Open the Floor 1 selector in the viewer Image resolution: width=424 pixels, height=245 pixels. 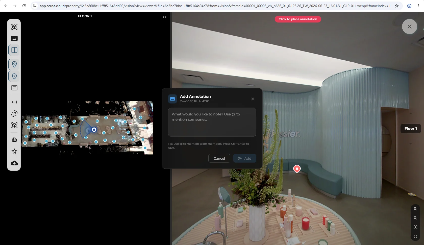[411, 129]
